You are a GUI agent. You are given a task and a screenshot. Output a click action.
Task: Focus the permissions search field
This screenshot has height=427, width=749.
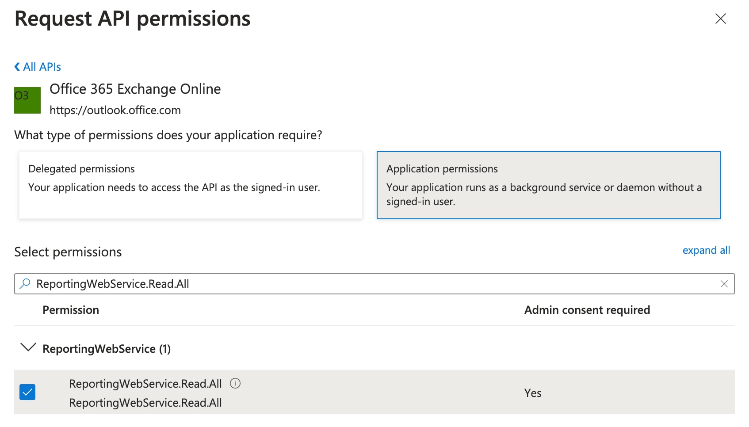pos(374,284)
